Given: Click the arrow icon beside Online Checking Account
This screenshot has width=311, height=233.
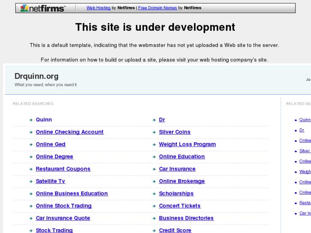Looking at the screenshot, I should (x=31, y=132).
